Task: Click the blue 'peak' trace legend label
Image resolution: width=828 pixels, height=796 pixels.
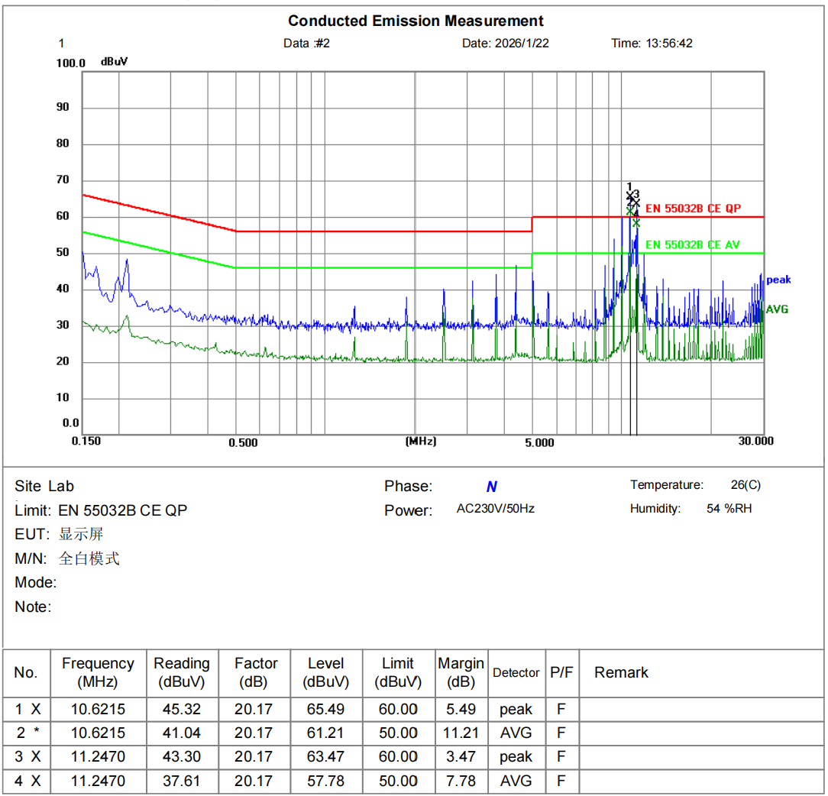Action: pyautogui.click(x=778, y=280)
